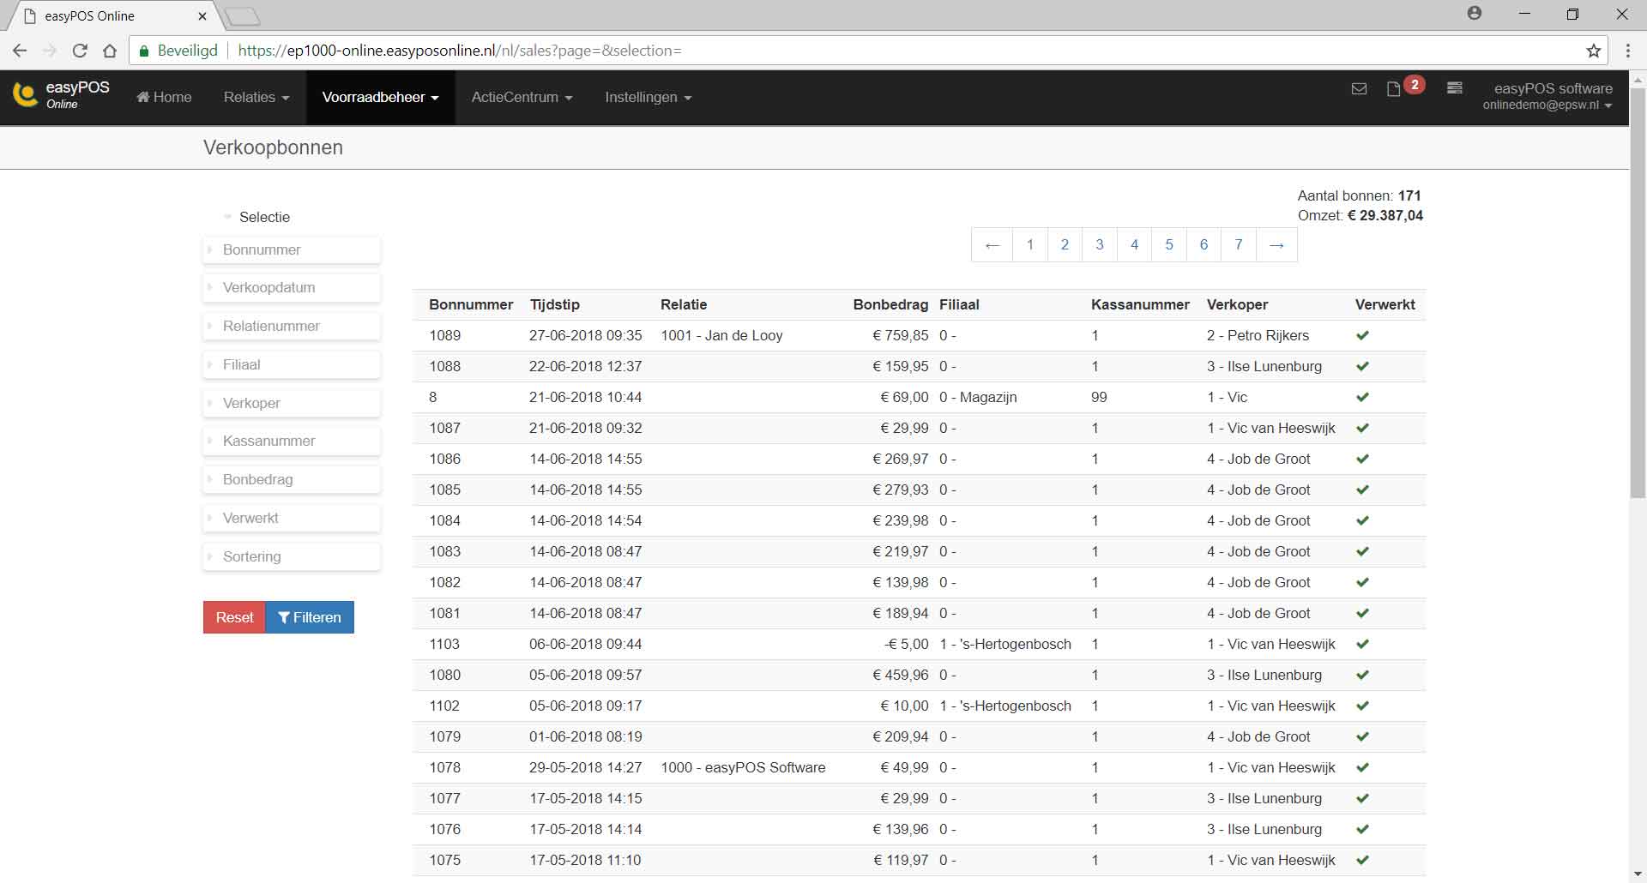Select relation 1001 - Jan de Looy
Viewport: 1647px width, 883px height.
click(x=721, y=335)
